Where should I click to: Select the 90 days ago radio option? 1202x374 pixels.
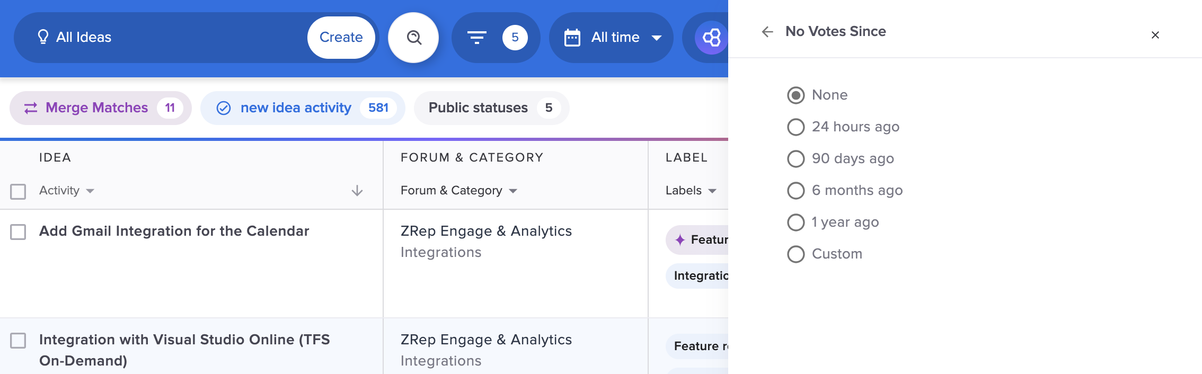pos(796,159)
